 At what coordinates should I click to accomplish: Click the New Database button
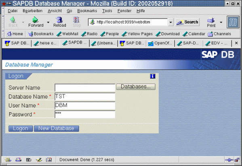[x=56, y=128]
